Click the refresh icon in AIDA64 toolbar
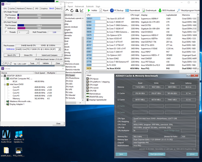The width and height of the screenshot is (202, 162). point(72,11)
